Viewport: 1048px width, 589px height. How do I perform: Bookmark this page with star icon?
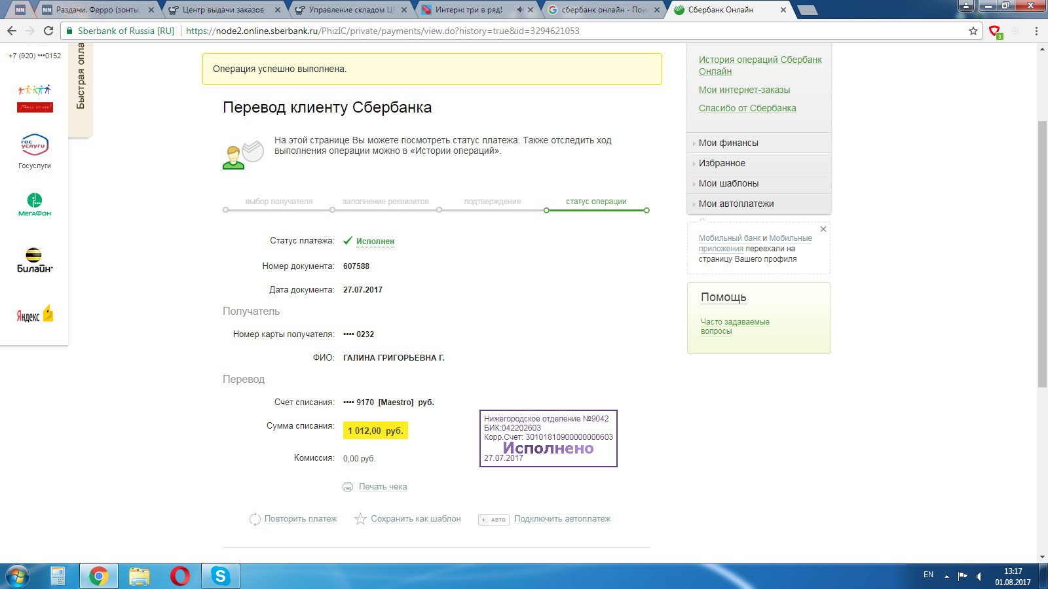(973, 31)
